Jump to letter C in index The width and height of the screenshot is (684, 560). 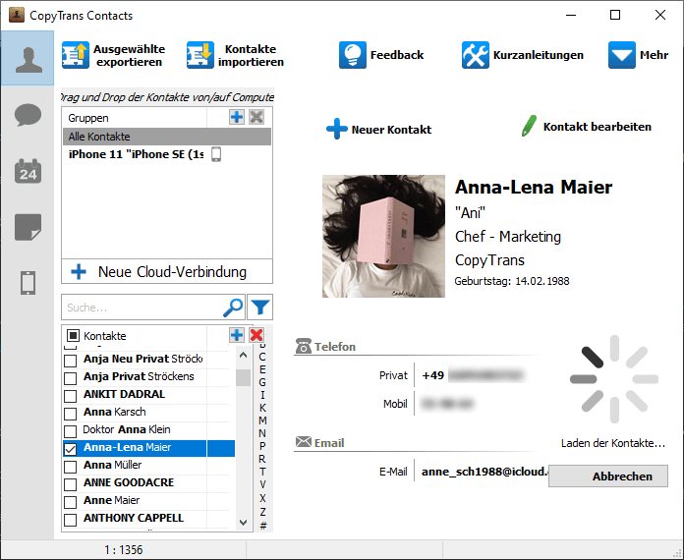(x=262, y=357)
